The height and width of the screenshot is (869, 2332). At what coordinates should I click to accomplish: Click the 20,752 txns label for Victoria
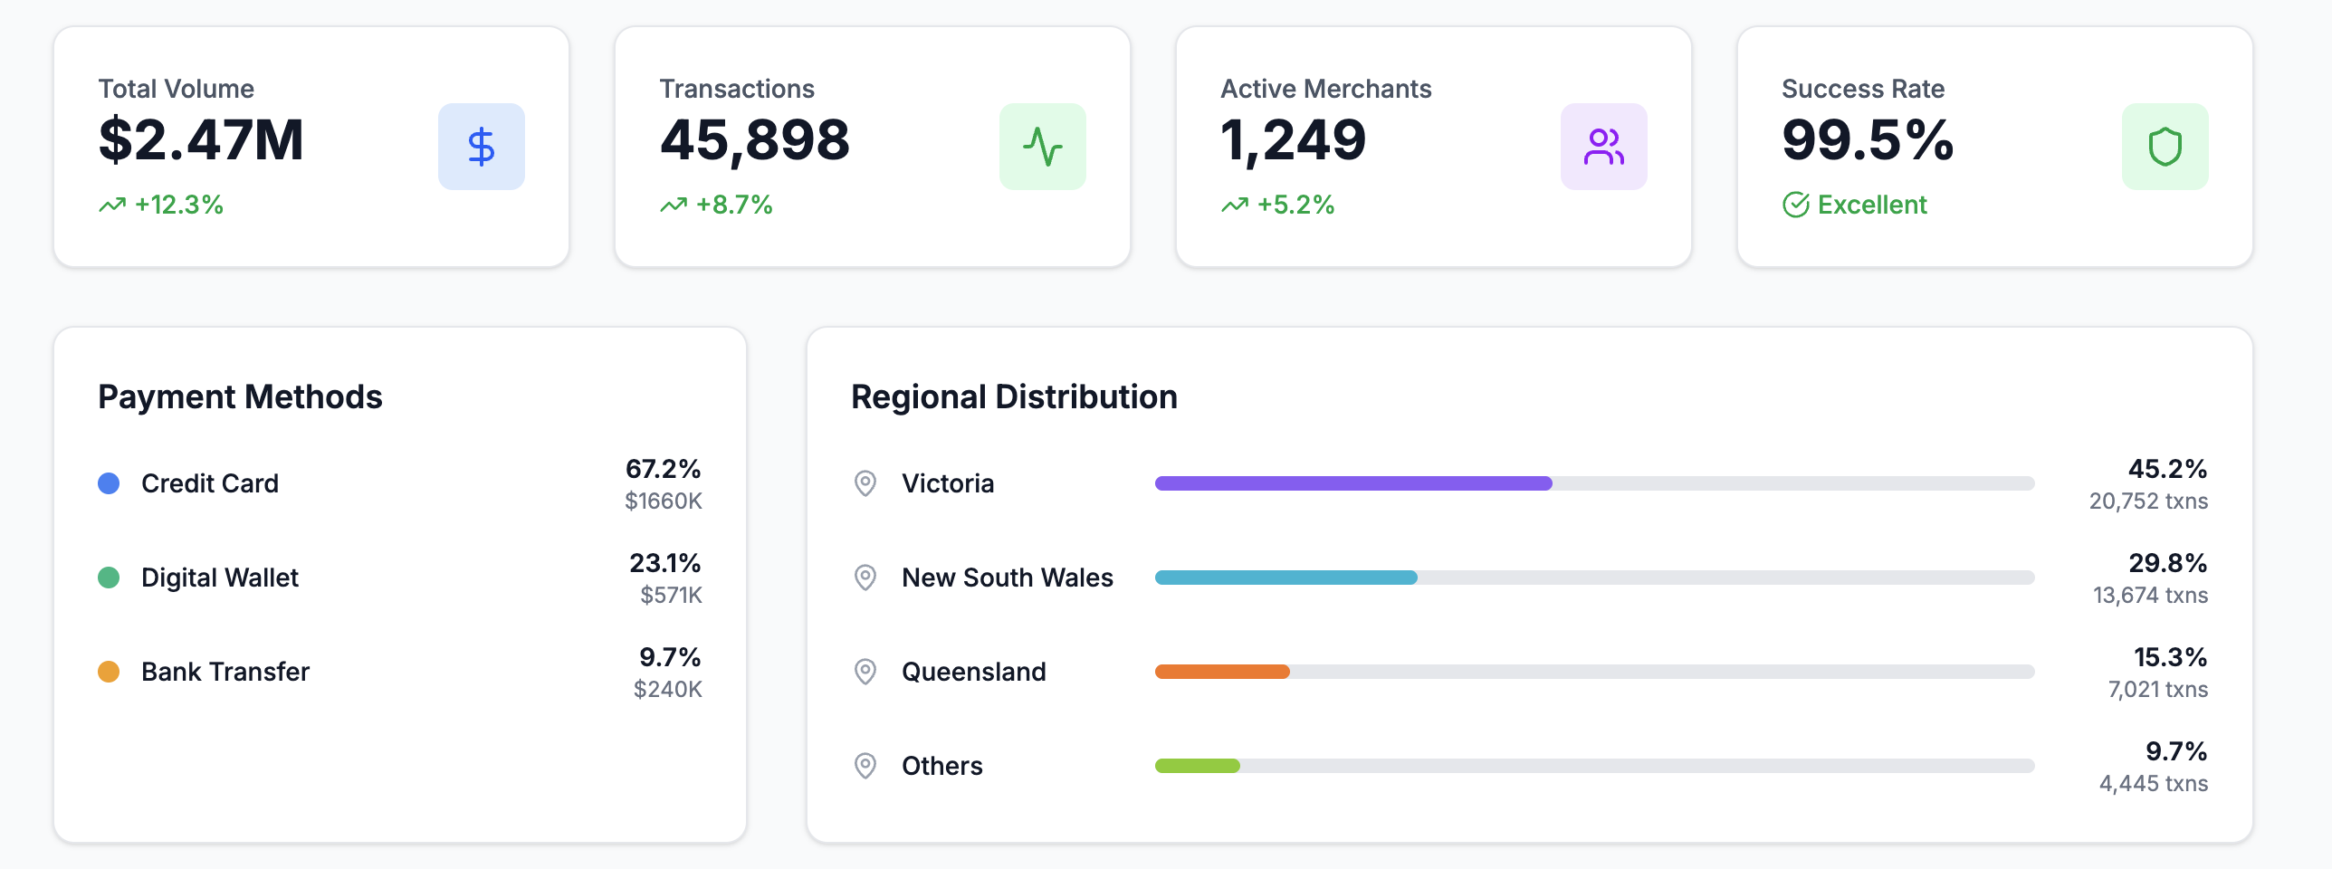[2149, 501]
